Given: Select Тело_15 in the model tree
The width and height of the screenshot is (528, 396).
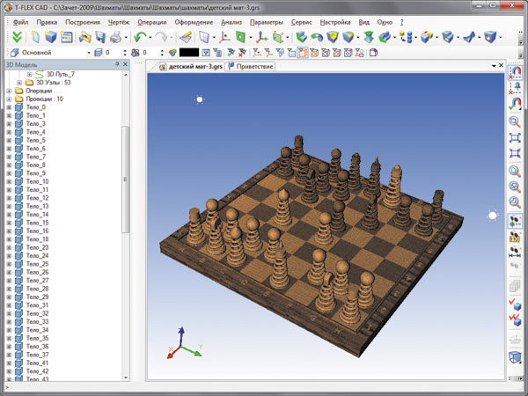Looking at the screenshot, I should tap(37, 223).
